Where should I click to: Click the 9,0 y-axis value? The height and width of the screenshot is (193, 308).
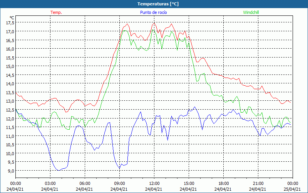tap(11, 171)
